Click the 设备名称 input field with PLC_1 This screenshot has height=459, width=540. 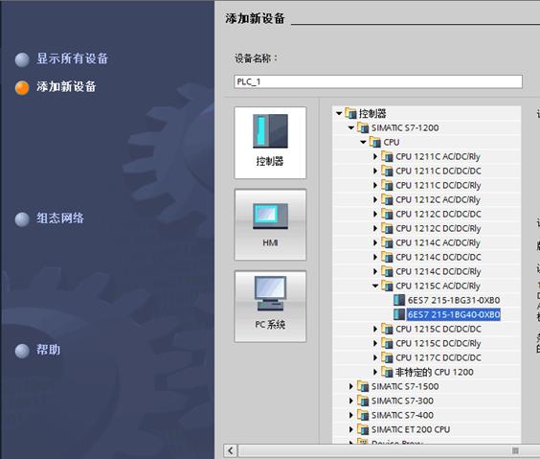pyautogui.click(x=378, y=81)
